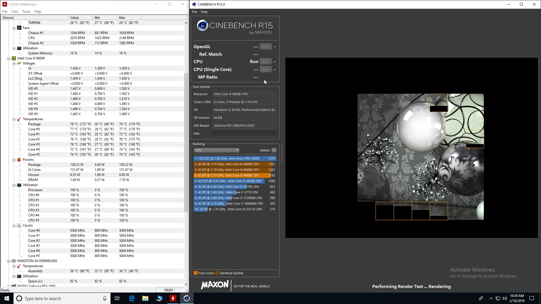Collapse the Intel Core i5 9600K node

click(x=8, y=59)
